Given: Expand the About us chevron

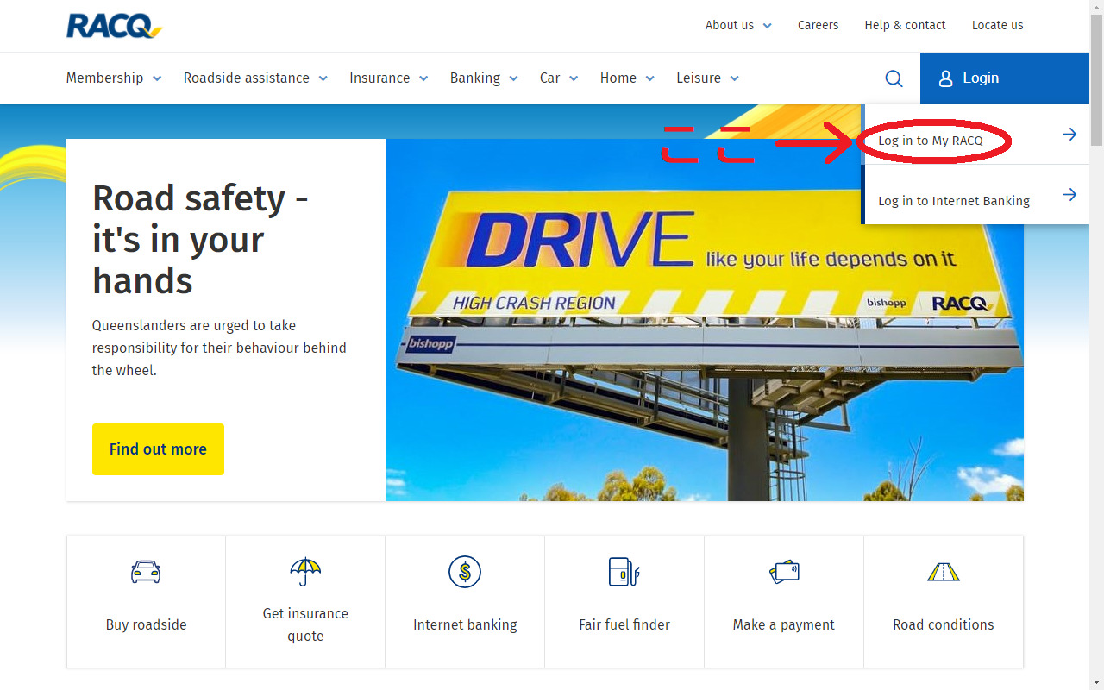Looking at the screenshot, I should point(768,26).
